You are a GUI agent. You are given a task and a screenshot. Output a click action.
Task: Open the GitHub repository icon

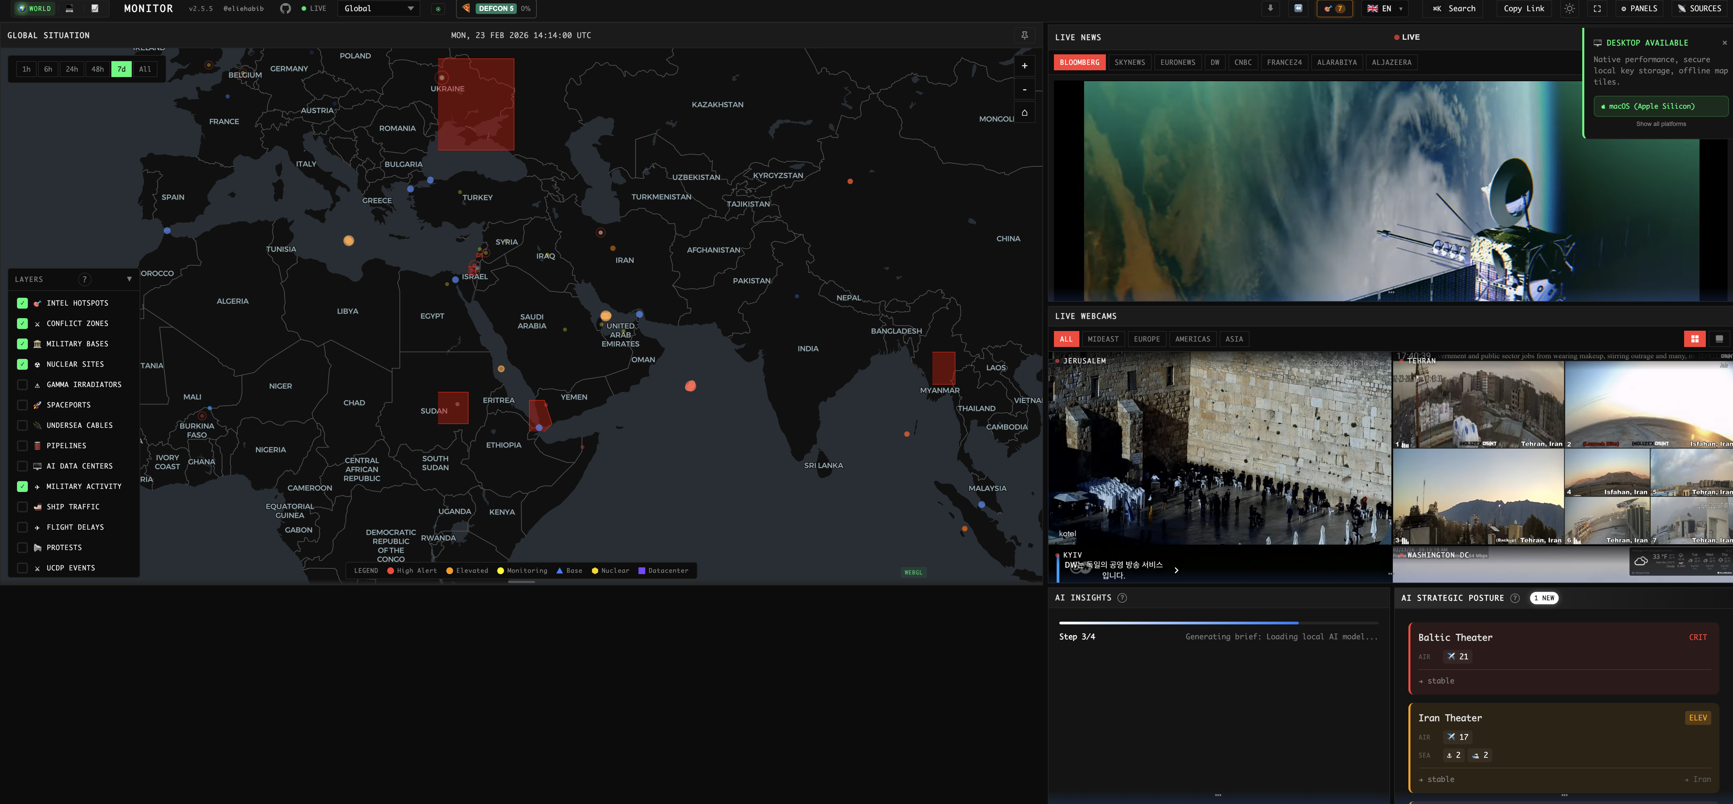pos(285,9)
